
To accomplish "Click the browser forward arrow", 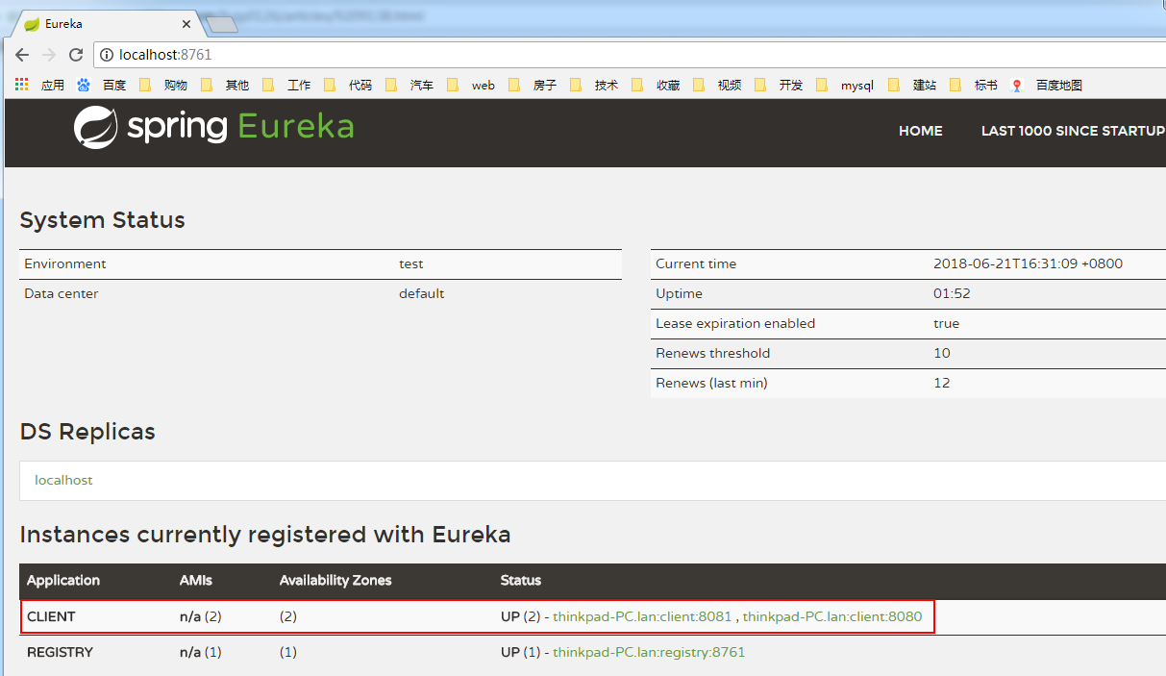I will [x=48, y=56].
